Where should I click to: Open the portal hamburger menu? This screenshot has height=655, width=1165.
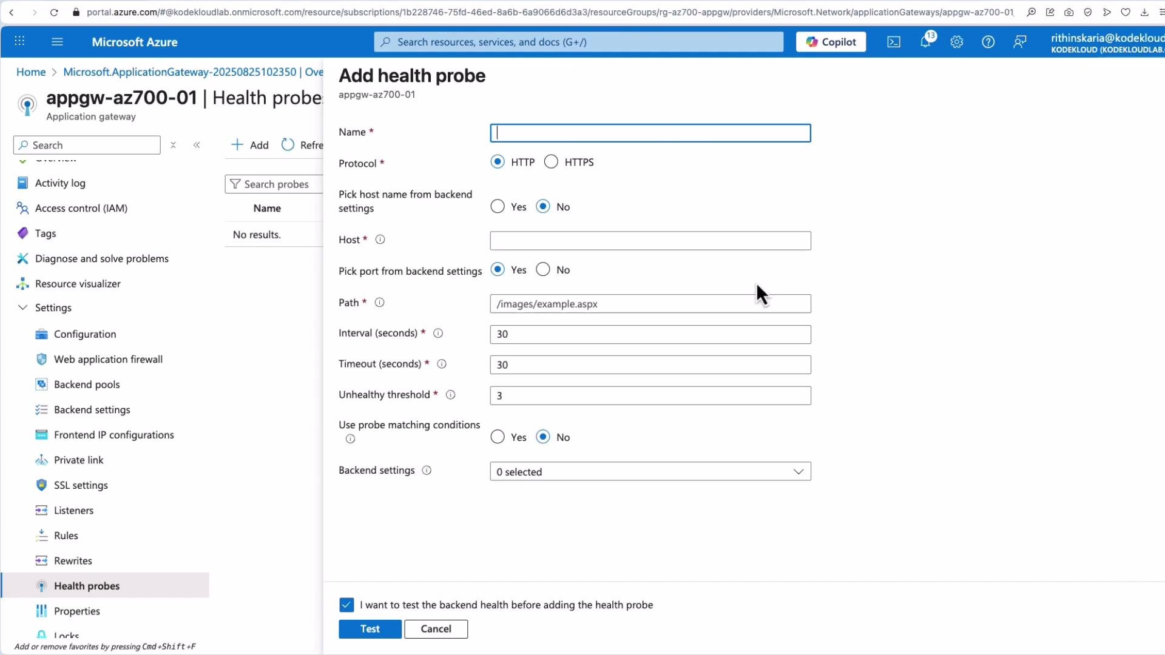57,41
